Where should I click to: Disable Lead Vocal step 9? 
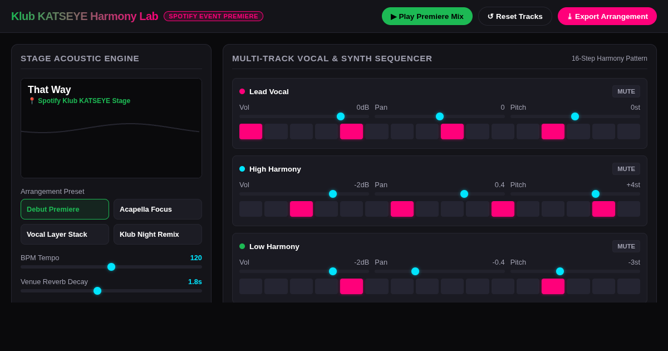coord(452,131)
